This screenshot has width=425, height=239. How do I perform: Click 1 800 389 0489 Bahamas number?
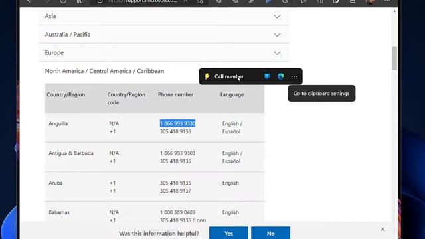(x=177, y=212)
